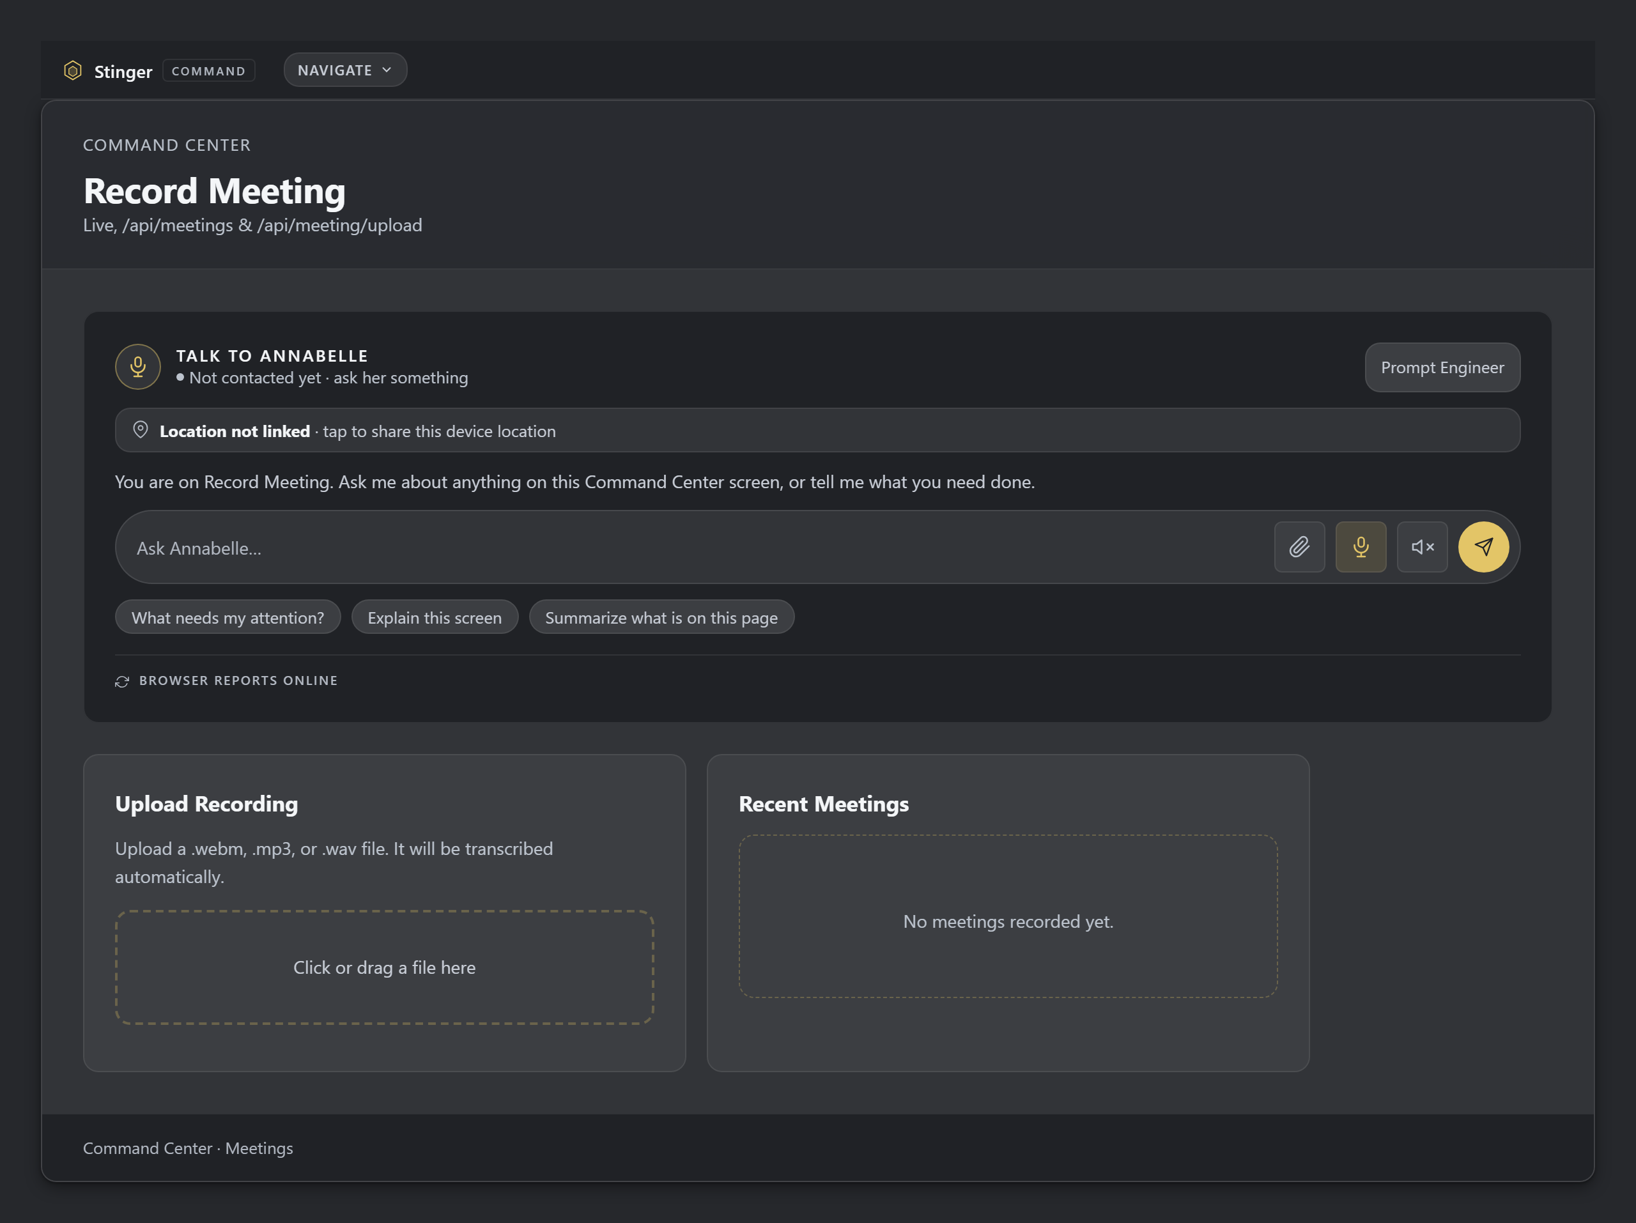Click the Recent Meetings heading
This screenshot has height=1223, width=1636.
pyautogui.click(x=823, y=804)
